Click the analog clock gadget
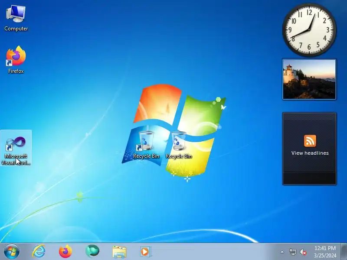Viewport: 347px width, 260px height. coord(309,30)
